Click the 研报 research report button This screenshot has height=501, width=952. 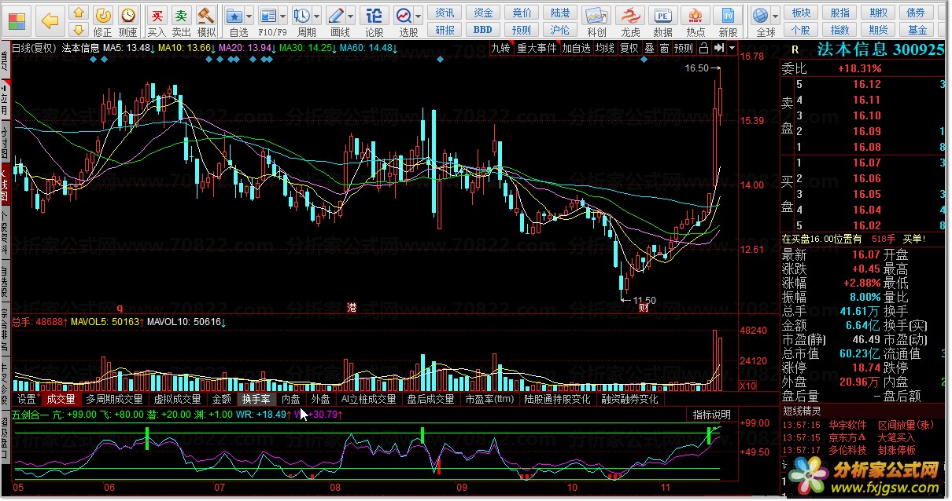pos(445,30)
